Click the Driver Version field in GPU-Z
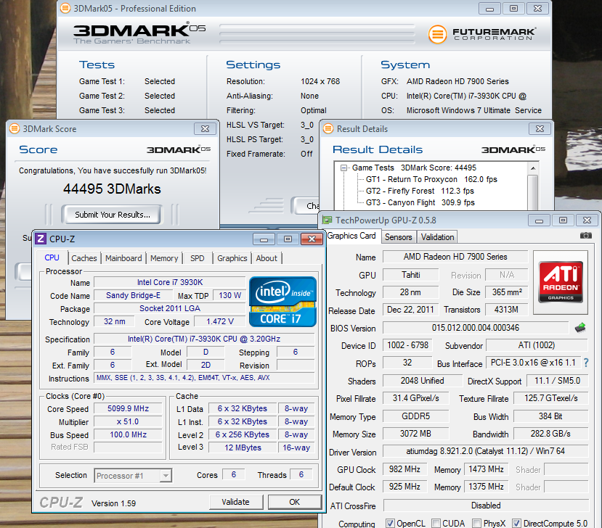This screenshot has height=528, width=602. 485,451
